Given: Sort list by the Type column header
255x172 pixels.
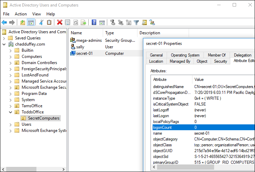Looking at the screenshot, I should coord(120,33).
